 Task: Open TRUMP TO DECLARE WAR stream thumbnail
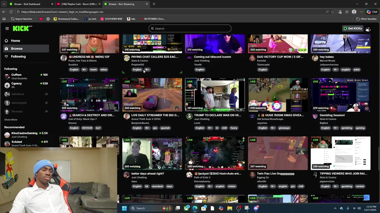coord(215,95)
